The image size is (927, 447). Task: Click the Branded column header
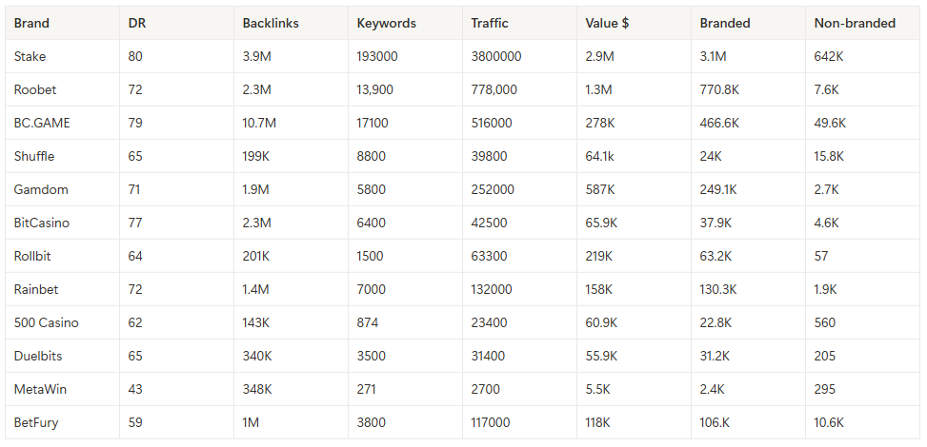pyautogui.click(x=749, y=23)
